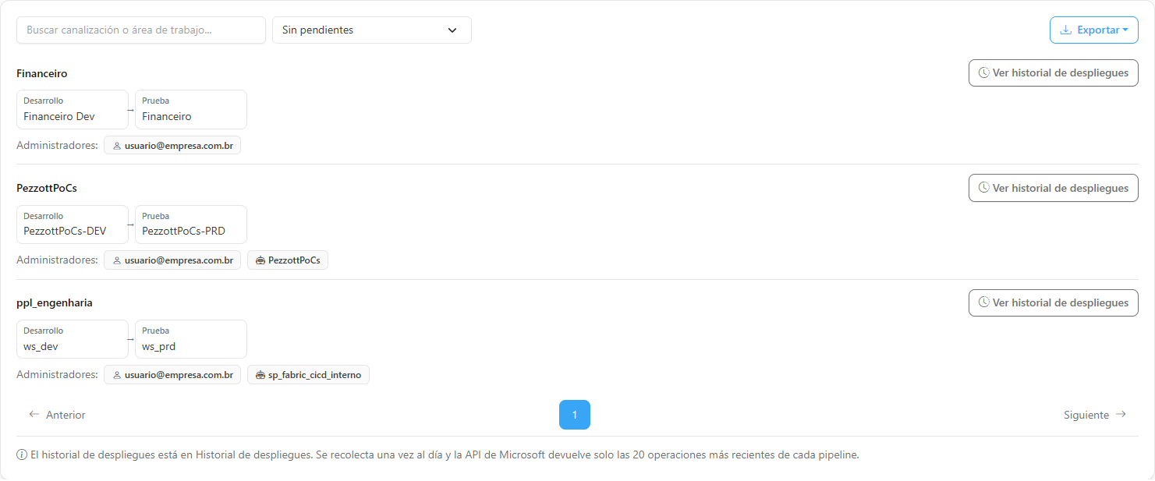Click the left arrow icon beside Anterior
1155x481 pixels.
(34, 415)
